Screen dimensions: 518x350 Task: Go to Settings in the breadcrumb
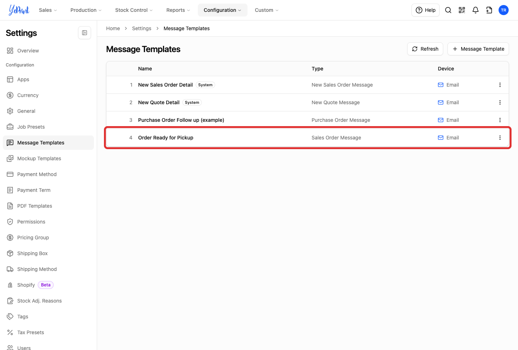(x=142, y=28)
